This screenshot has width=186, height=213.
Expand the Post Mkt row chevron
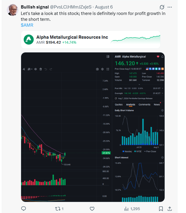point(163,88)
